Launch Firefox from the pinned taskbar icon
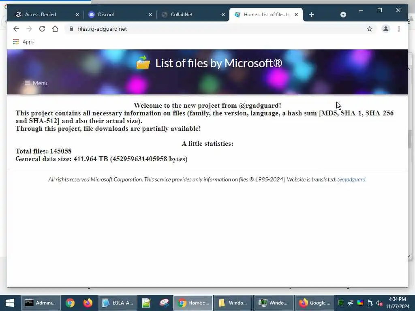Image resolution: width=415 pixels, height=311 pixels. tap(88, 303)
